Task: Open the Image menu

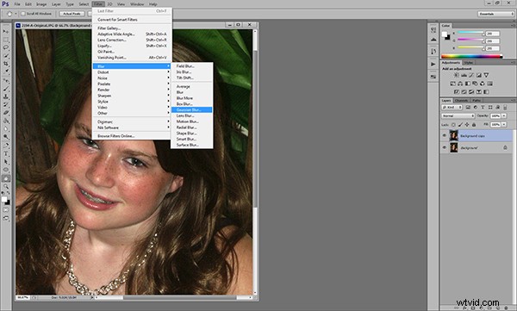Action: tap(41, 4)
